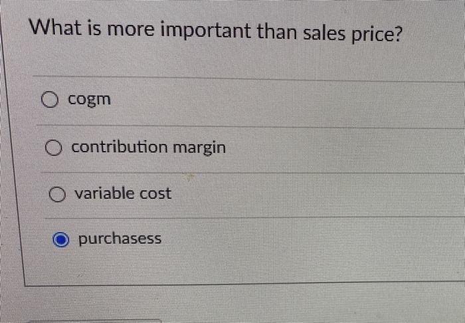Image resolution: width=465 pixels, height=323 pixels.
Task: Click the blue filled circle beside purchasess
Action: coord(61,240)
